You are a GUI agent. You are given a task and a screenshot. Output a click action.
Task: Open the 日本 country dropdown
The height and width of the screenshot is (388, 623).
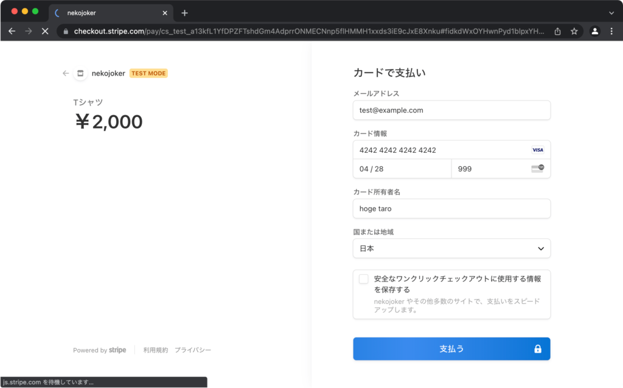(451, 249)
